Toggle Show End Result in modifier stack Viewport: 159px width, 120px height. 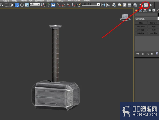coord(143,54)
